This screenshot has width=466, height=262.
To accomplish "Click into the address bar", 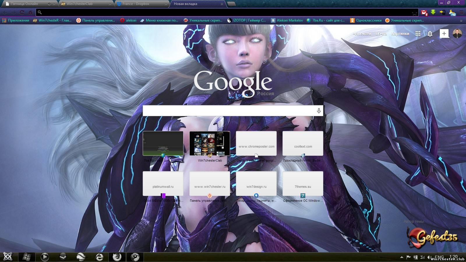I will [x=227, y=13].
